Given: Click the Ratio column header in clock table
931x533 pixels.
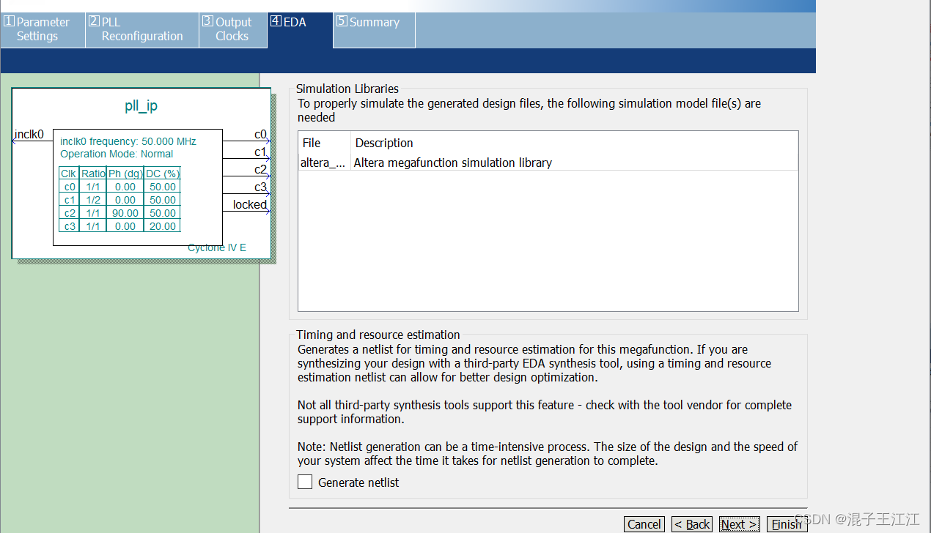Looking at the screenshot, I should tap(93, 174).
